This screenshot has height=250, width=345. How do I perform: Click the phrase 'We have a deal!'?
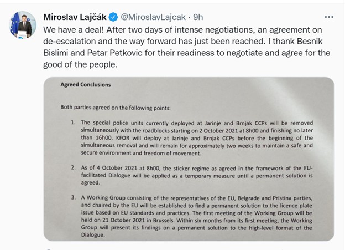point(74,30)
